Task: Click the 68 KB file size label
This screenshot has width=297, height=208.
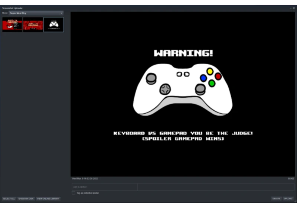Action: pos(291,179)
